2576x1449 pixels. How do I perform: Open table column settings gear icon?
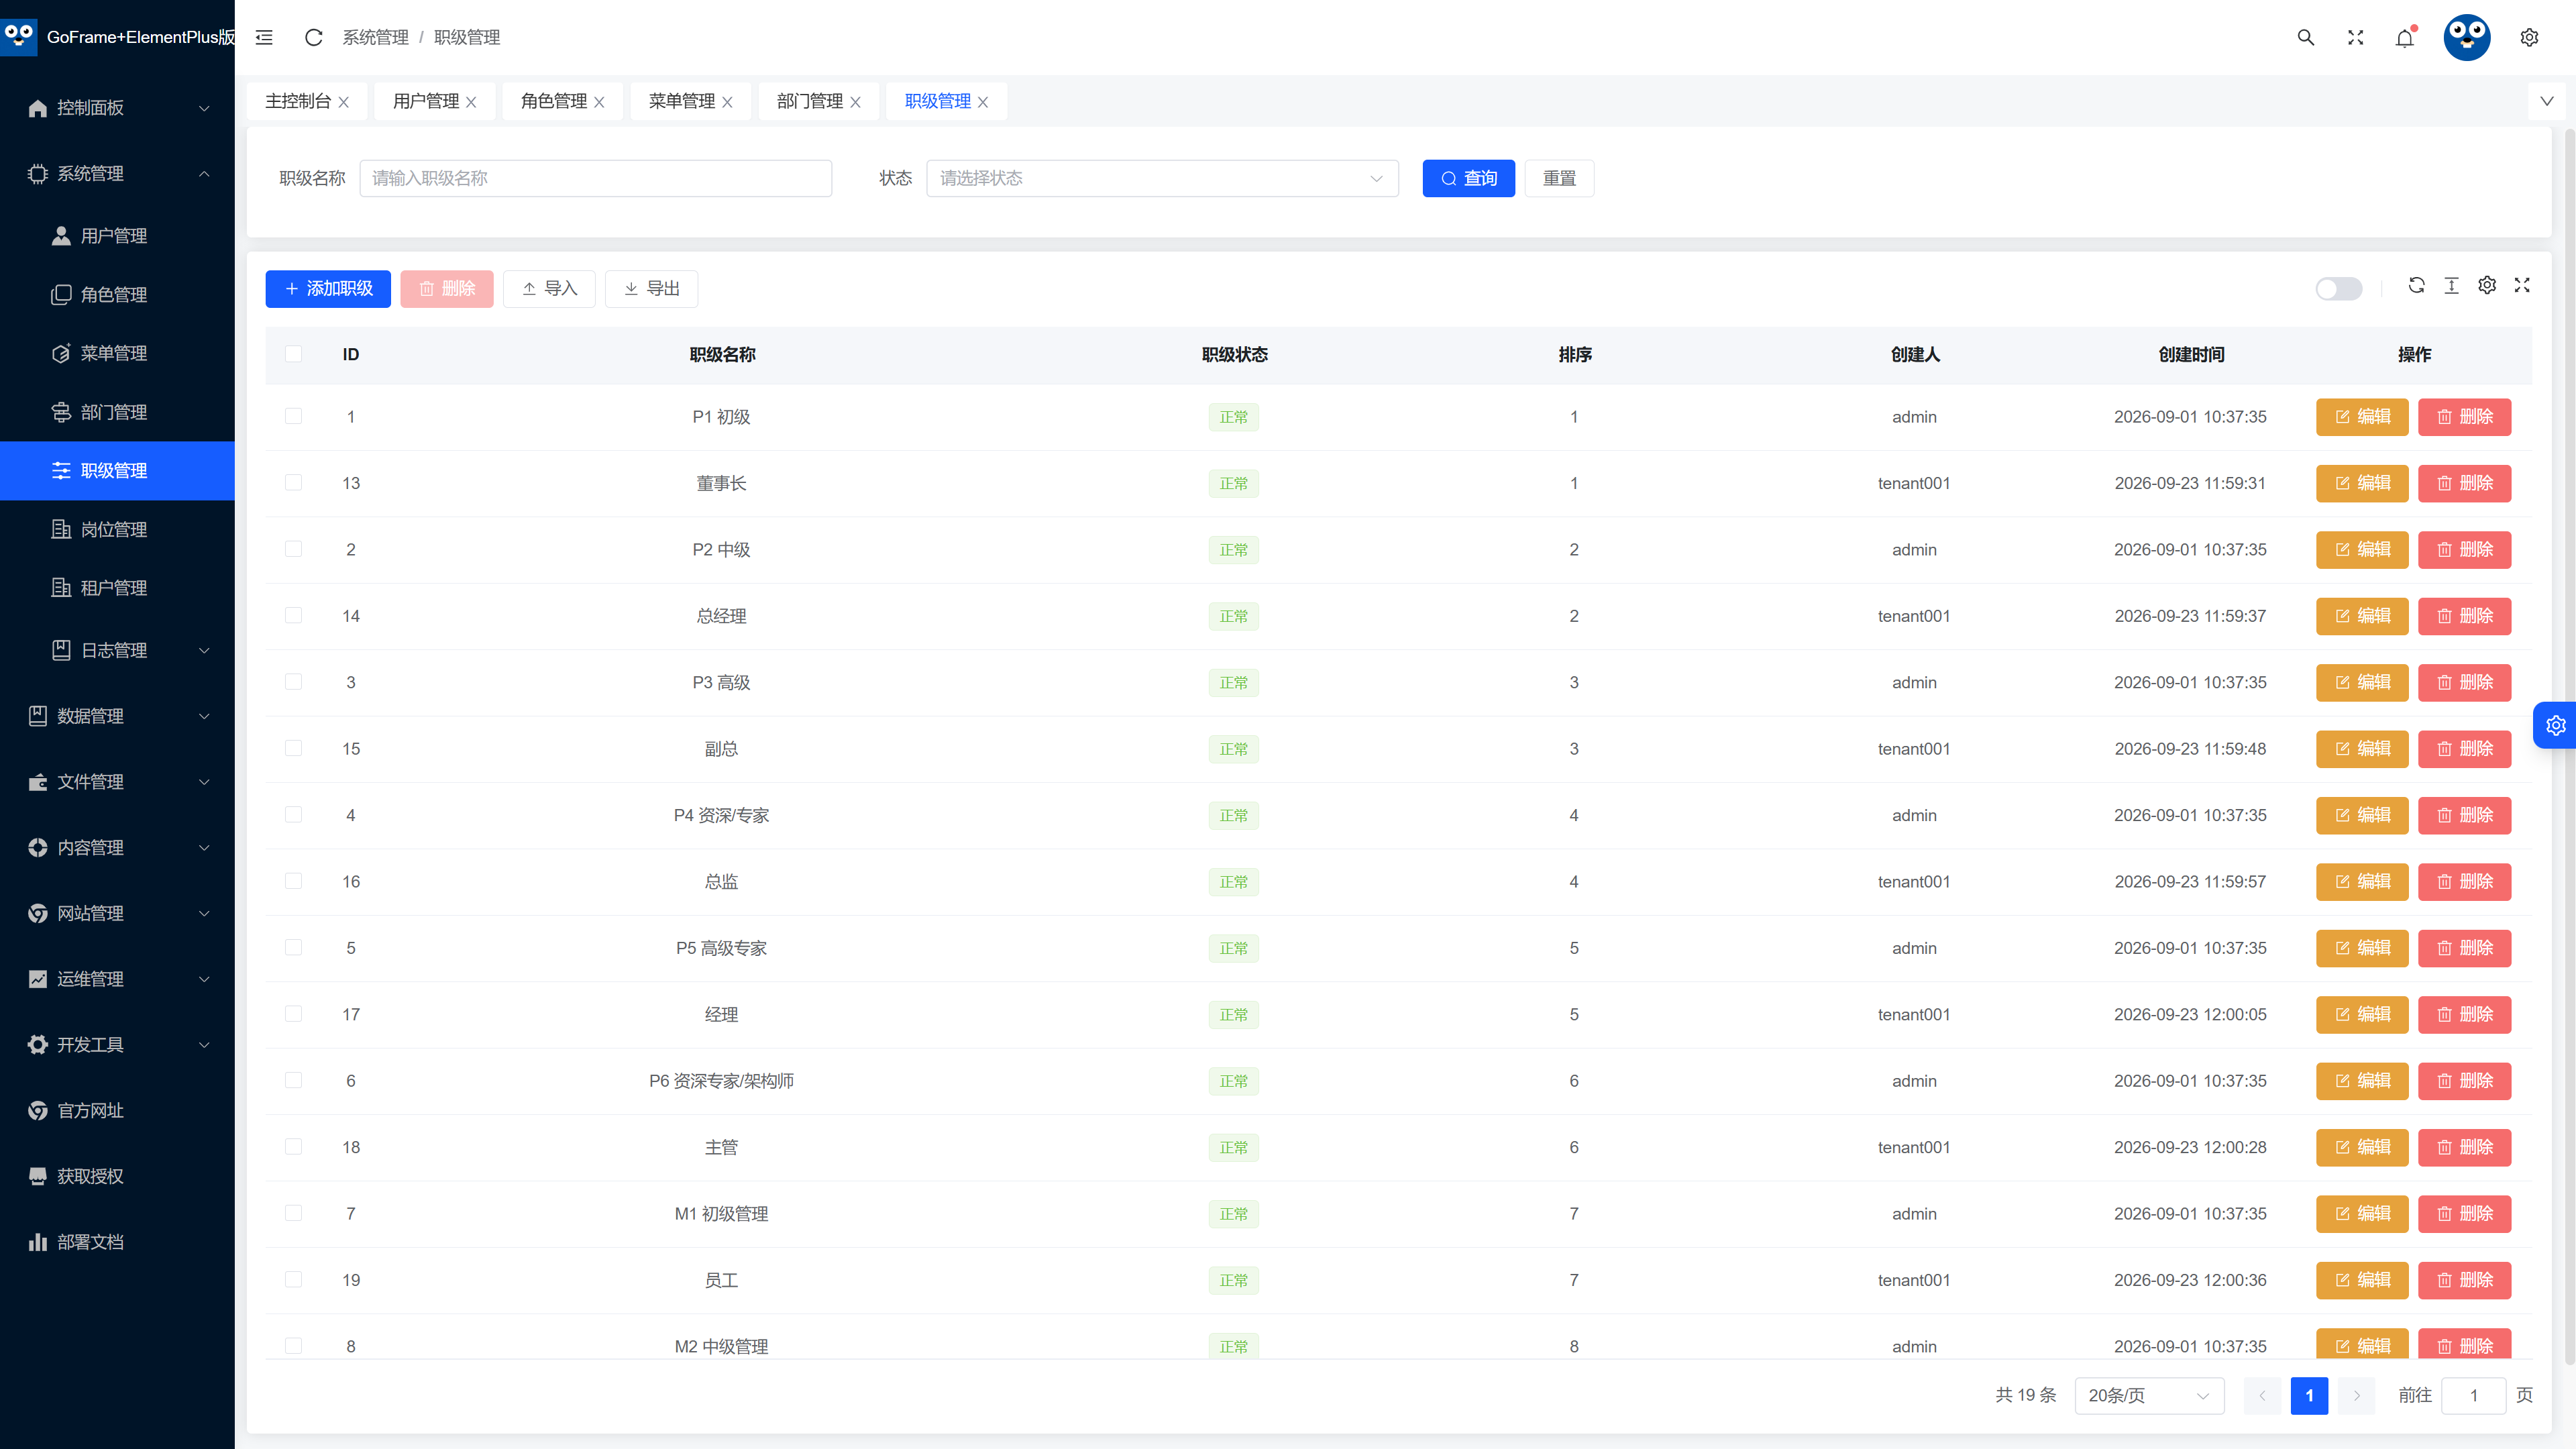2487,285
